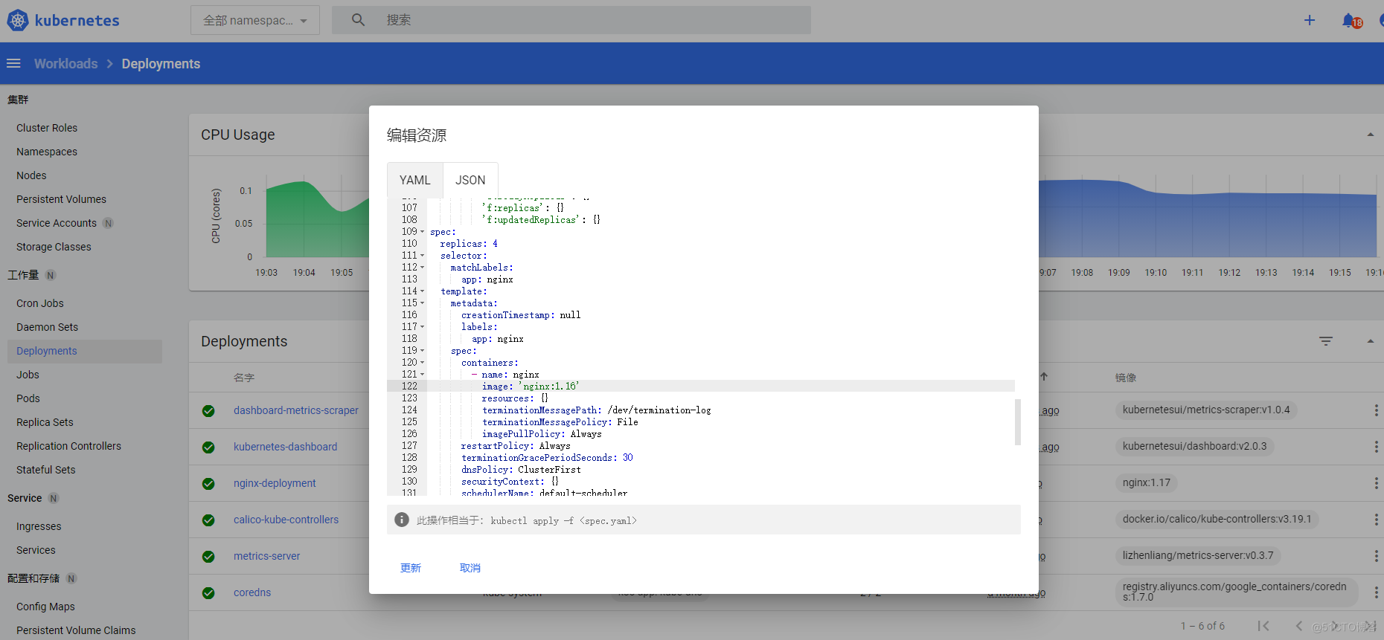The height and width of the screenshot is (640, 1384).
Task: Open the coredns deployment link
Action: pyautogui.click(x=252, y=592)
